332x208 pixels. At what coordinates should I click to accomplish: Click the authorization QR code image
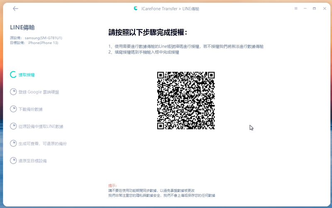pyautogui.click(x=186, y=100)
